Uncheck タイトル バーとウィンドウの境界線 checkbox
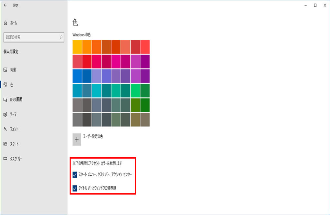Image resolution: width=330 pixels, height=215 pixels. [x=75, y=188]
